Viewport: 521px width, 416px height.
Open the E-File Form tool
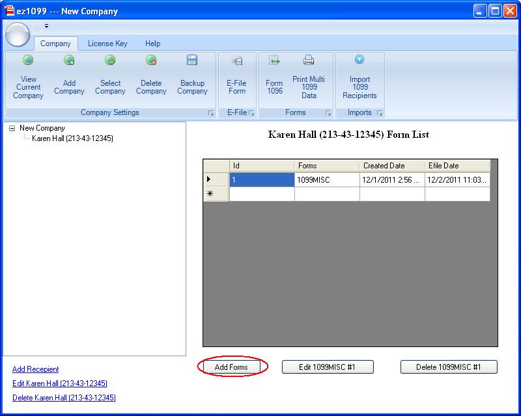[236, 78]
